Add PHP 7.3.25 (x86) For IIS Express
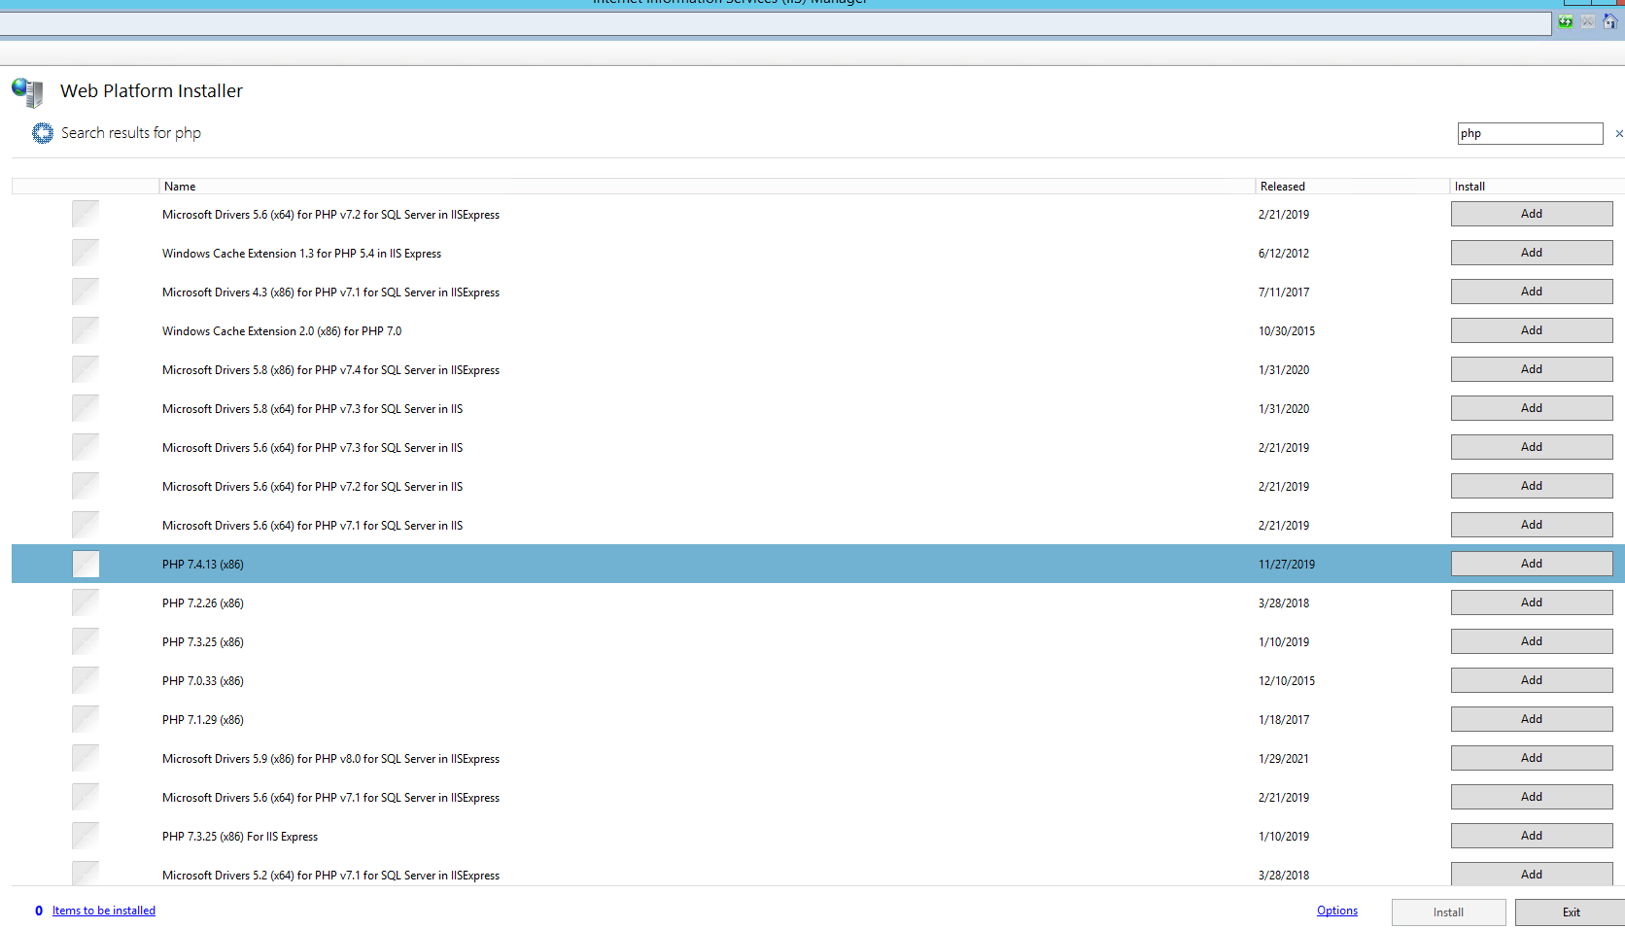Screen dimensions: 1625x929 [1532, 836]
